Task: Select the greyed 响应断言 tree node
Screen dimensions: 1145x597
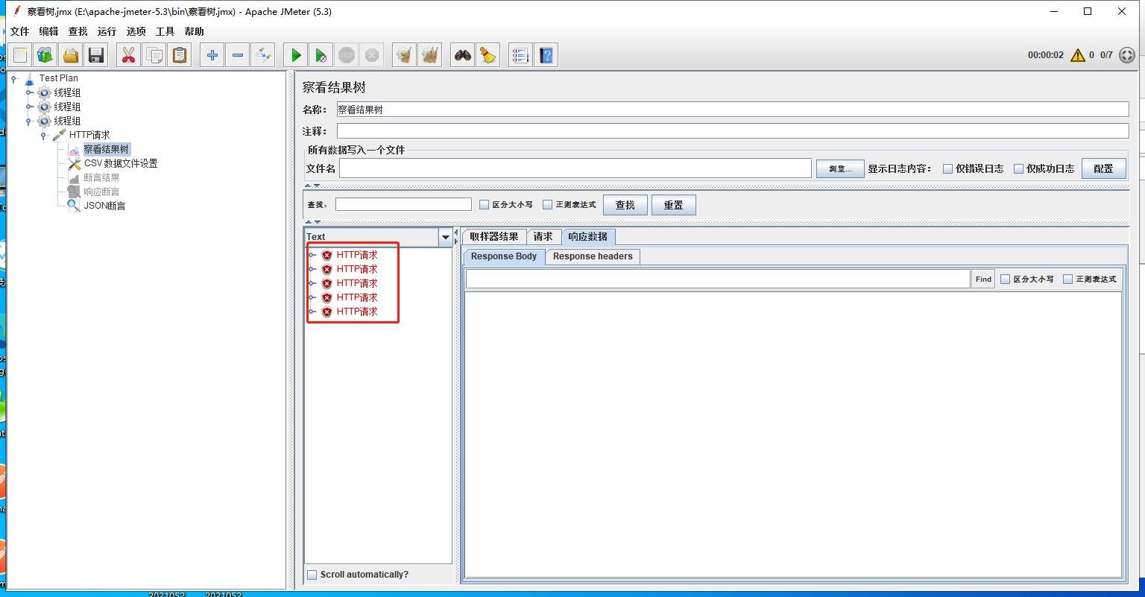Action: [101, 192]
